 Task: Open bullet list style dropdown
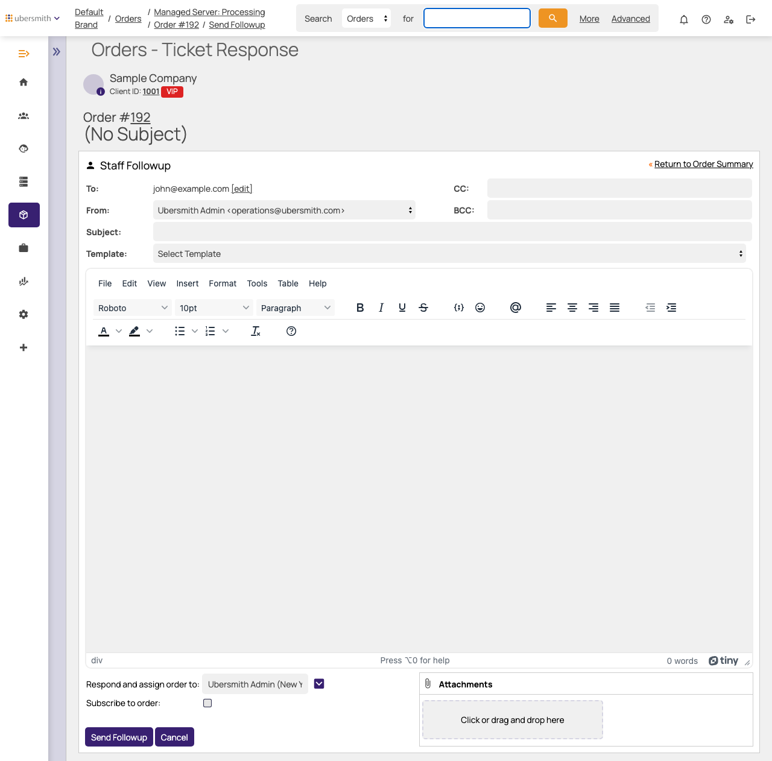[195, 331]
